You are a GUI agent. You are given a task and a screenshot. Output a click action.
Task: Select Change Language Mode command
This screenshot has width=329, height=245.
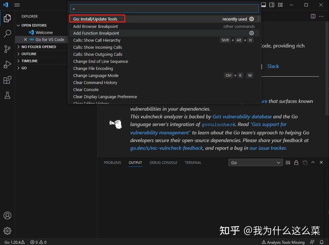pos(164,76)
